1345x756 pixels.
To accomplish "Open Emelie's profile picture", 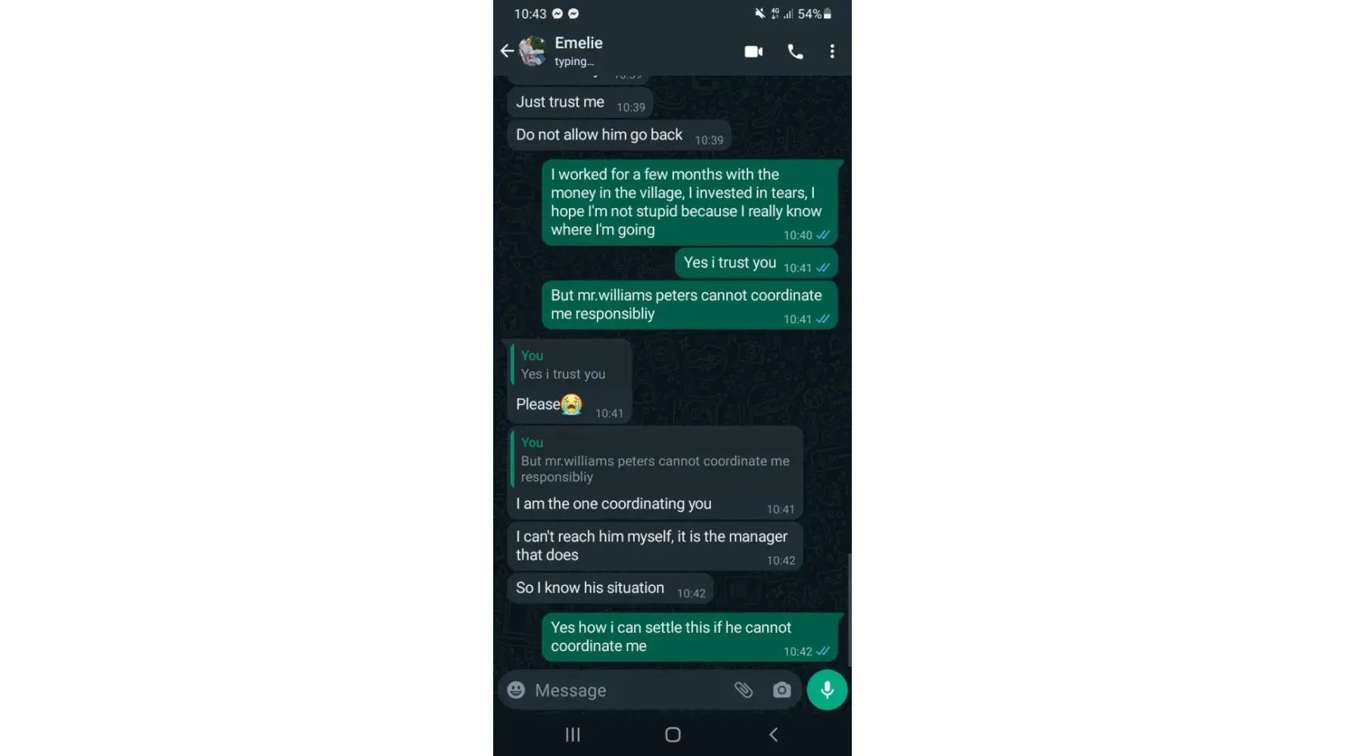I will (x=533, y=51).
